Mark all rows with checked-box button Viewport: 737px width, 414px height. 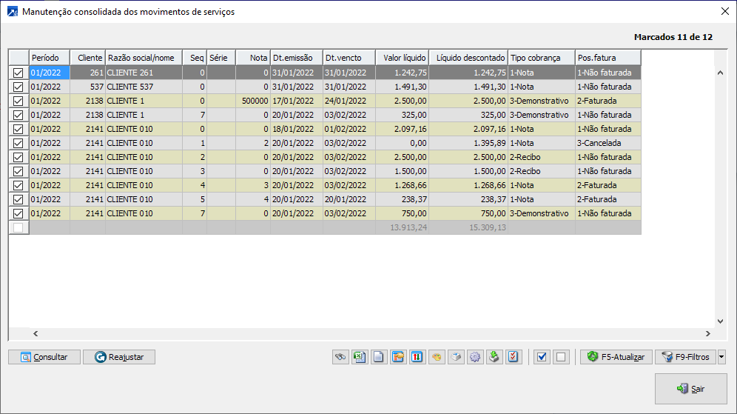[x=542, y=357]
